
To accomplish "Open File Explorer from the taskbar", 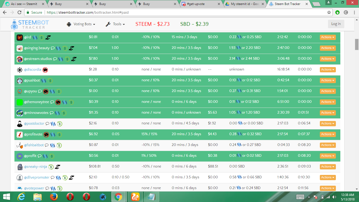I will tap(38, 196).
